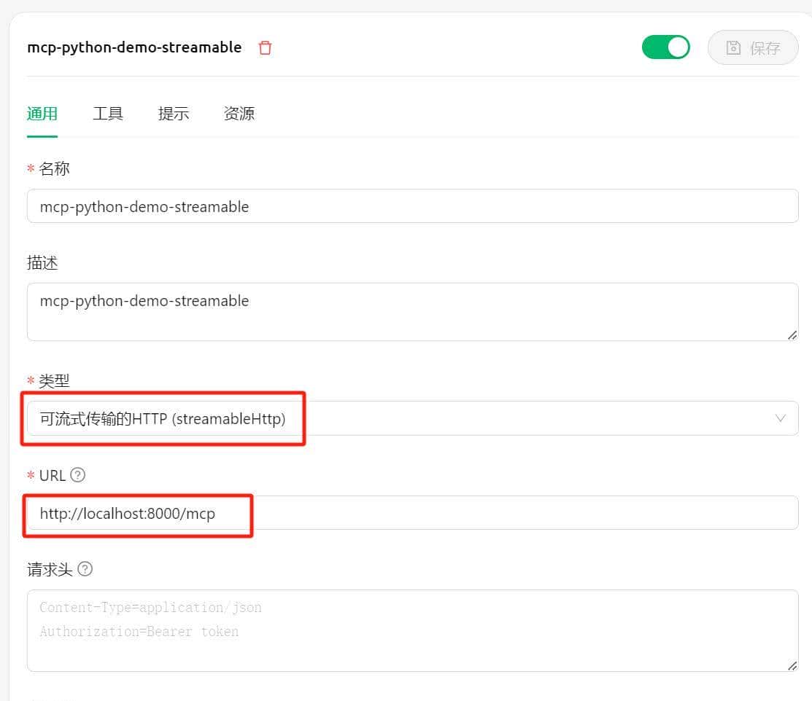Image resolution: width=812 pixels, height=701 pixels.
Task: Open the 类型 dropdown showing streamableHttp
Action: tap(413, 418)
